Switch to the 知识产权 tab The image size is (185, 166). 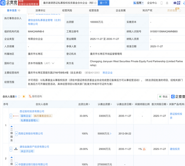pos(147,11)
